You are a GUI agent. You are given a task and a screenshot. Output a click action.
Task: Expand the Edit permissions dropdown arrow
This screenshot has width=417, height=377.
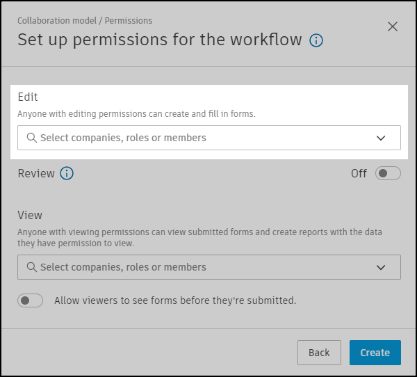pyautogui.click(x=381, y=138)
